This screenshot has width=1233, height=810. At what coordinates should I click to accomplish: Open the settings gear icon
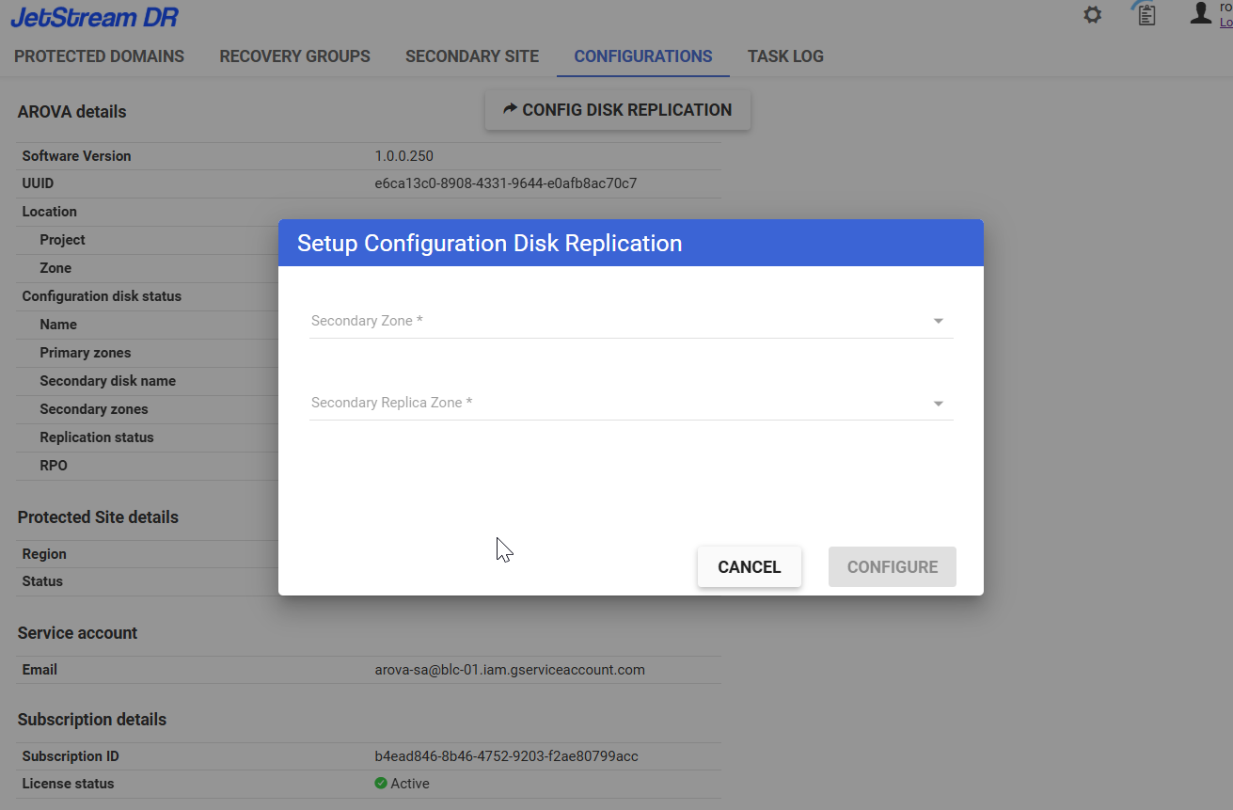point(1092,15)
